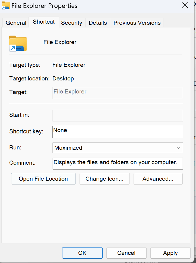
Task: Click the Open File Location button
Action: tap(43, 179)
